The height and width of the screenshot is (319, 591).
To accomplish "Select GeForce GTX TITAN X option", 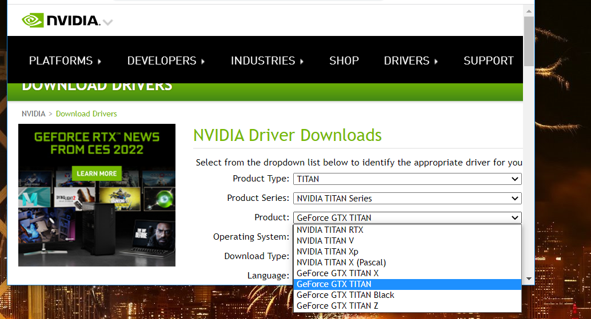I will tap(408, 273).
